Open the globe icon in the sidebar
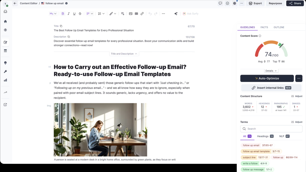This screenshot has width=306, height=172. (5, 30)
